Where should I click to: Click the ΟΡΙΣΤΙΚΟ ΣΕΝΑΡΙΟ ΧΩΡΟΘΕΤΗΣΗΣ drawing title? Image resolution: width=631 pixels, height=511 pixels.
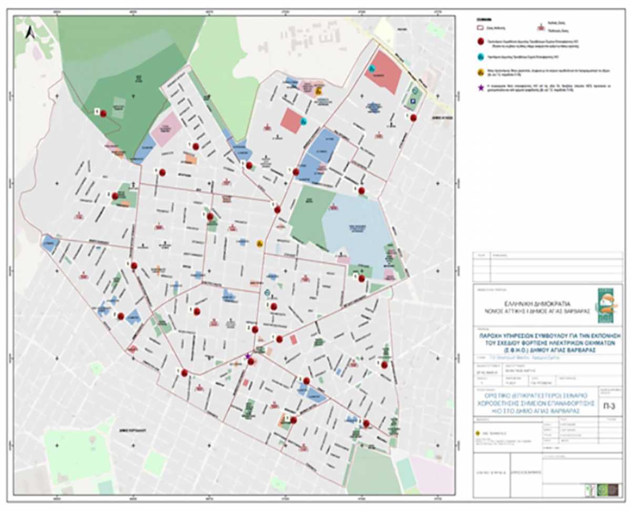[535, 402]
